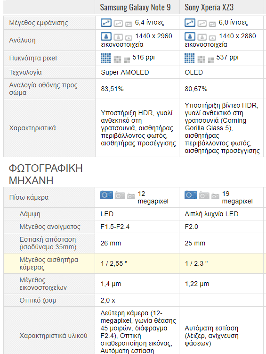Select the smallest gray camera icon beside 12 megapixel
The height and width of the screenshot is (354, 266).
131,196
